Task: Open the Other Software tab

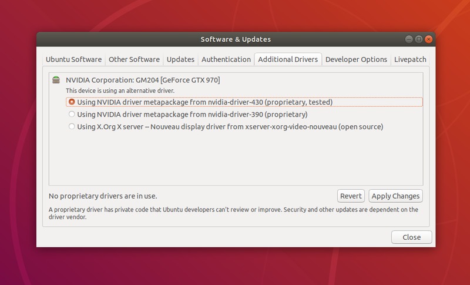Action: [134, 59]
